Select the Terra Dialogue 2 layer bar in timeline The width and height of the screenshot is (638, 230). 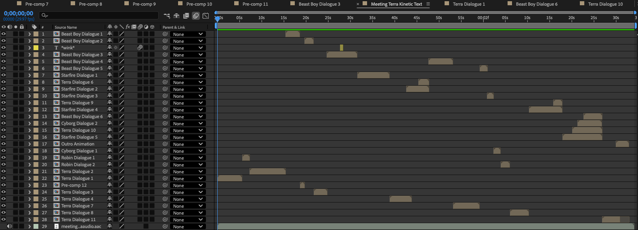pos(268,171)
